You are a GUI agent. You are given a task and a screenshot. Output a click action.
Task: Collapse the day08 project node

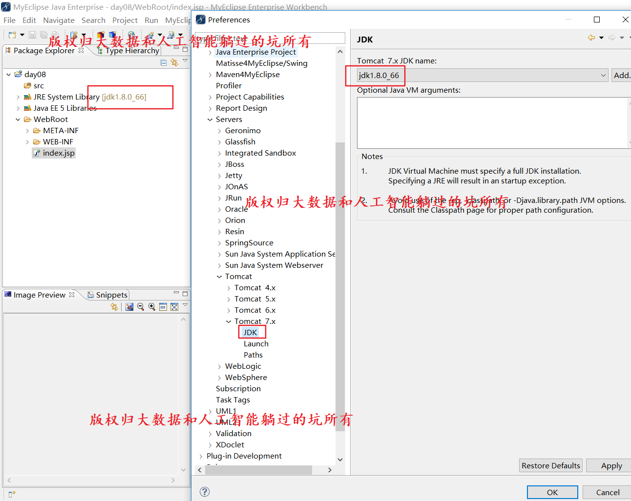pyautogui.click(x=9, y=75)
